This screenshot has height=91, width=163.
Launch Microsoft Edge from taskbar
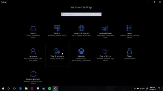click(20, 88)
